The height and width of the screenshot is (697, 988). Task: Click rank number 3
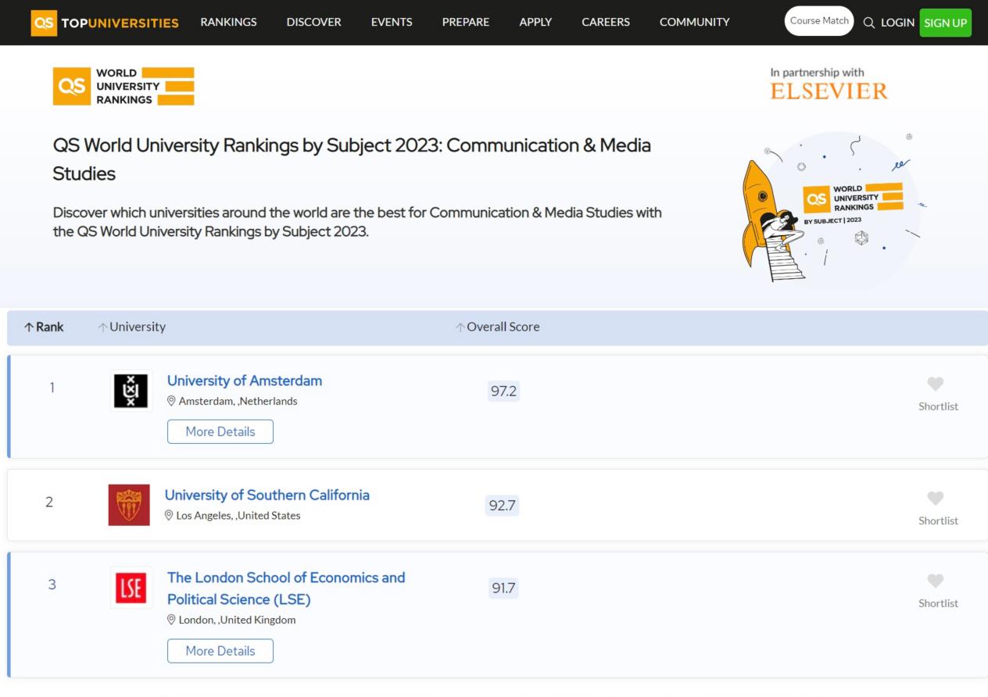pos(52,584)
